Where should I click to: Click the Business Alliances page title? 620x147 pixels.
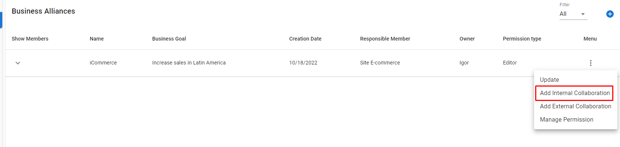pyautogui.click(x=43, y=11)
